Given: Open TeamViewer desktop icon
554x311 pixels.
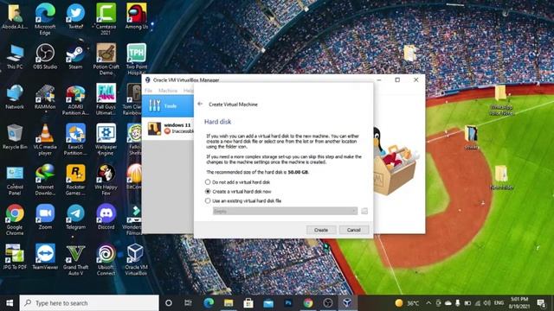Looking at the screenshot, I should point(45,257).
